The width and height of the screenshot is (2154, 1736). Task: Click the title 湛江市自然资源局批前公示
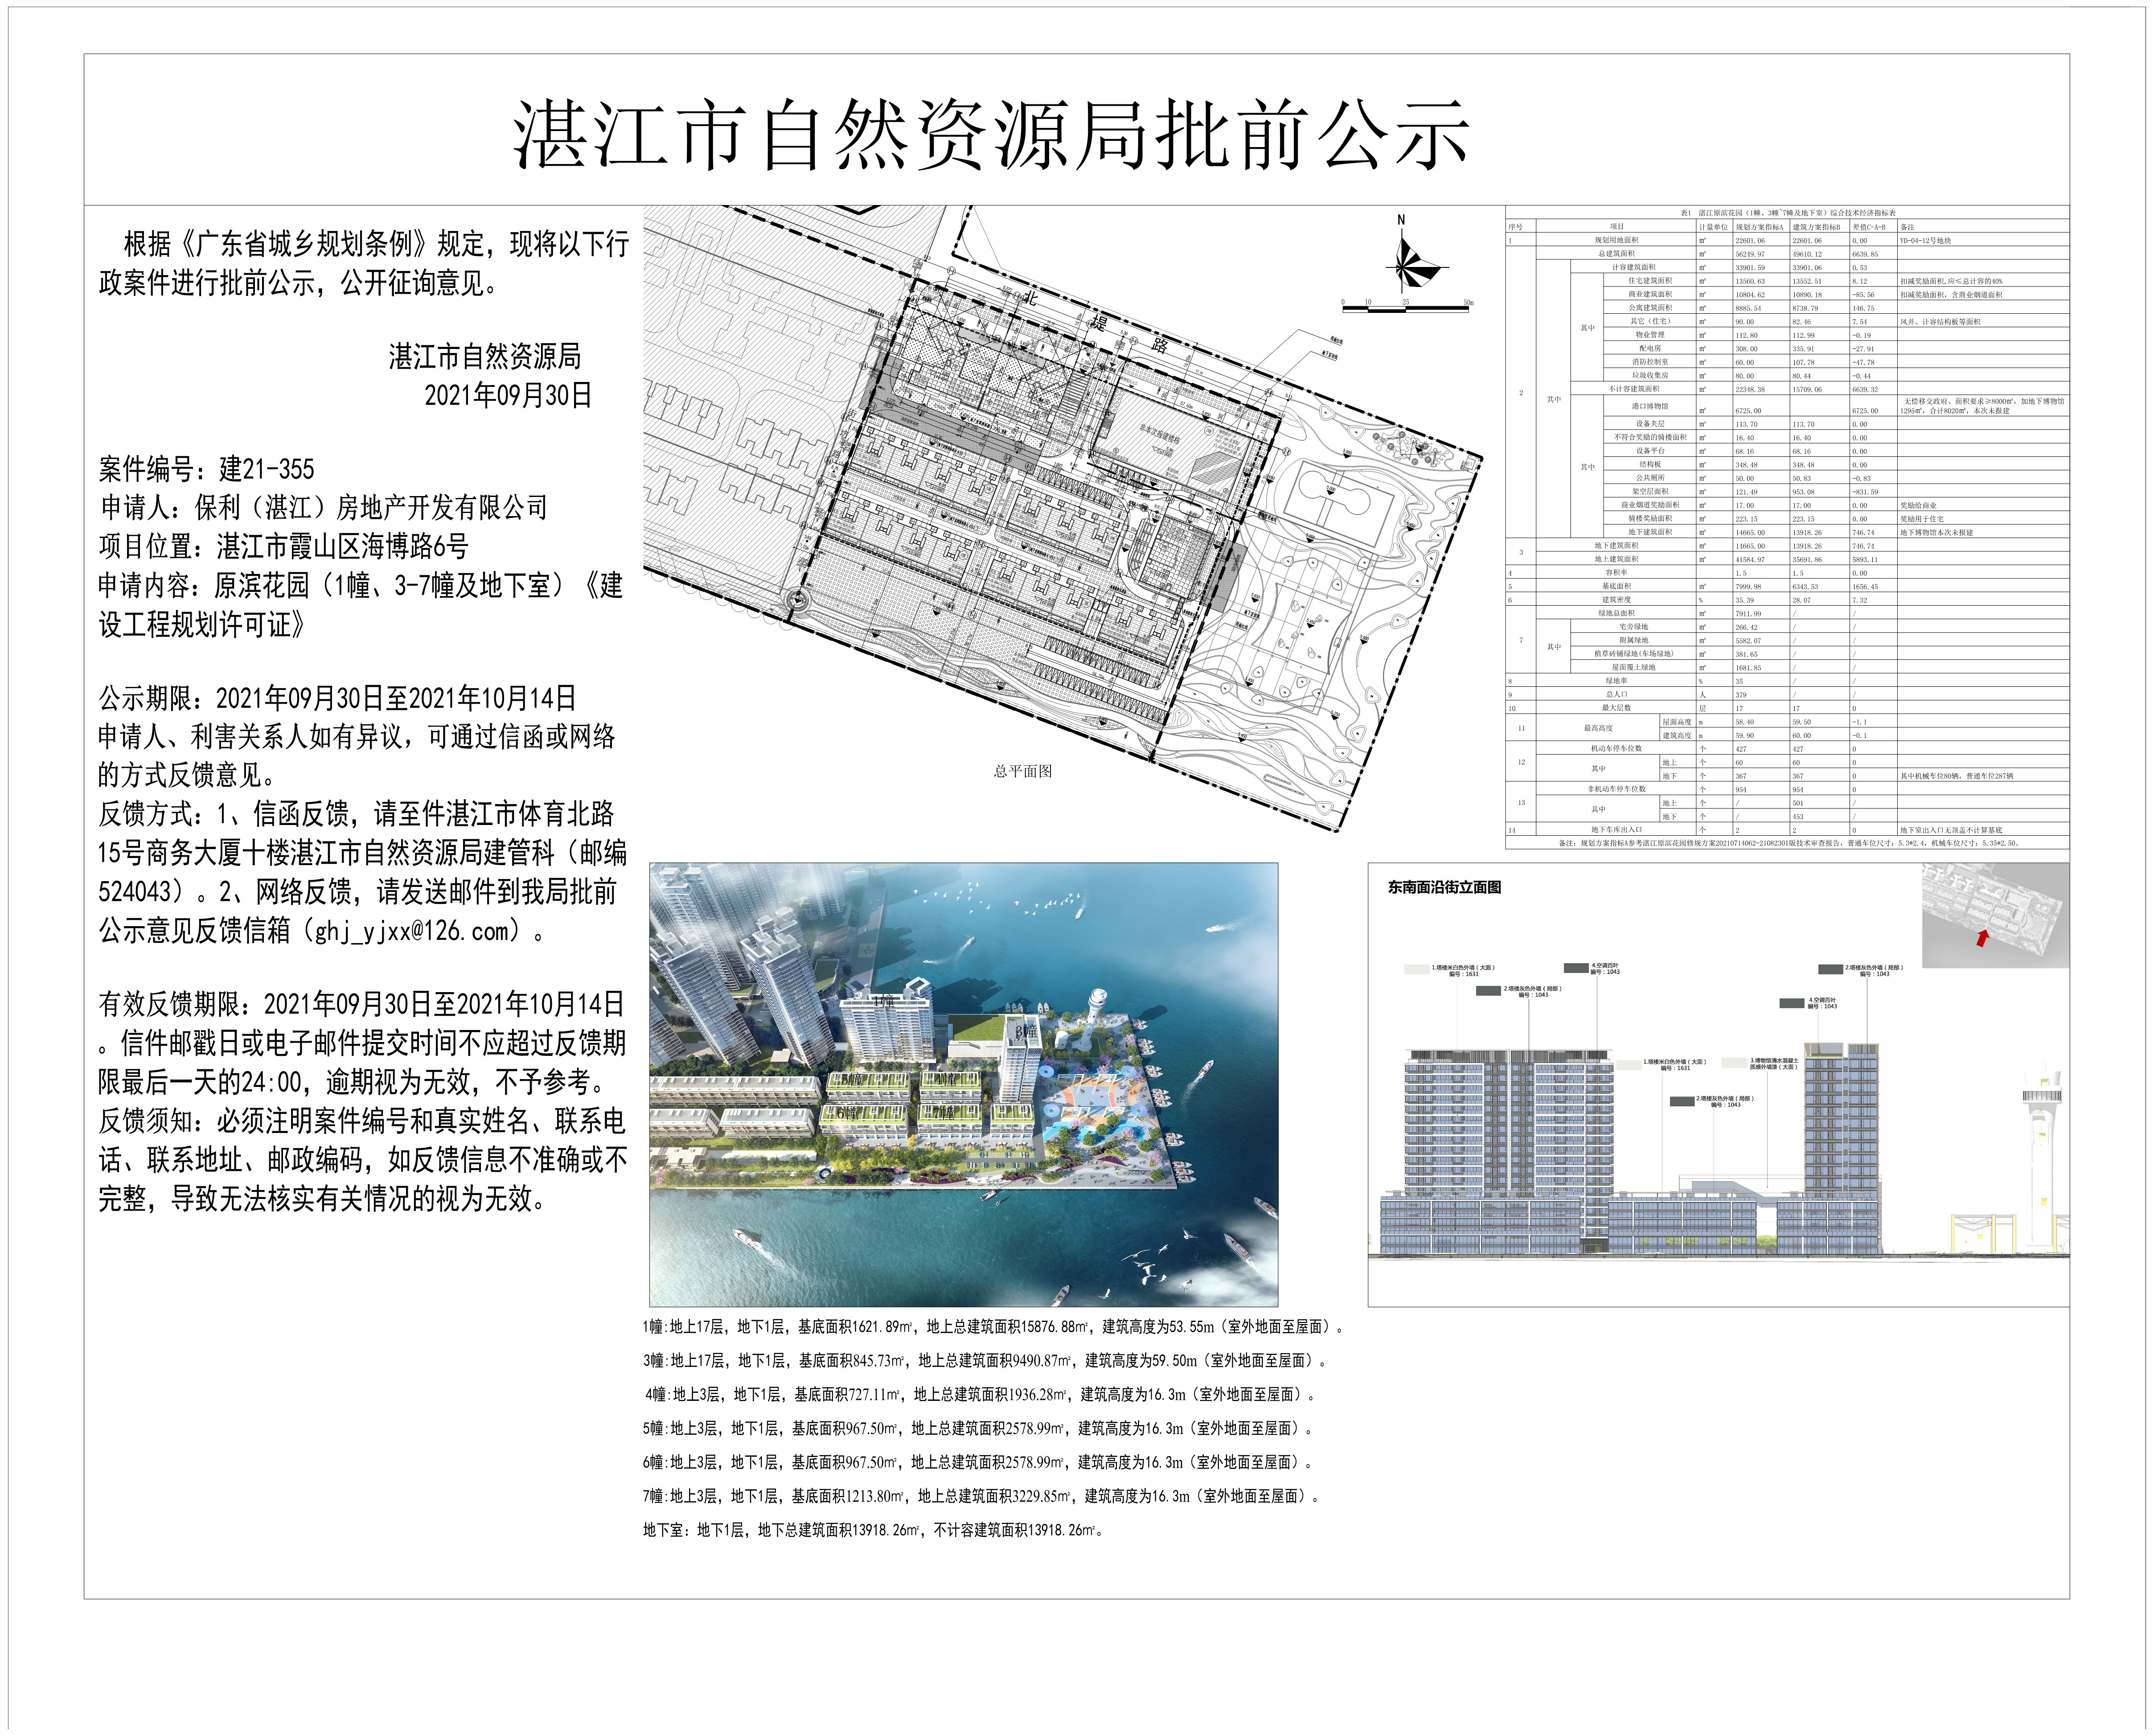pyautogui.click(x=991, y=136)
